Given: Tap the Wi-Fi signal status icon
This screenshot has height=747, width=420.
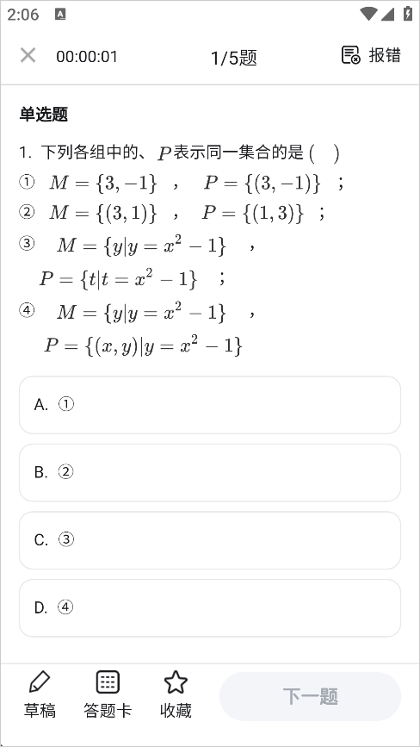Looking at the screenshot, I should click(368, 14).
